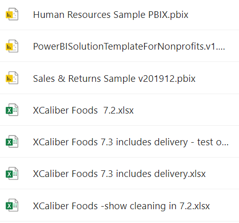The height and width of the screenshot is (223, 239).
Task: Open the XCaliber Foods 7.2.xlsx file name
Action: tap(83, 110)
